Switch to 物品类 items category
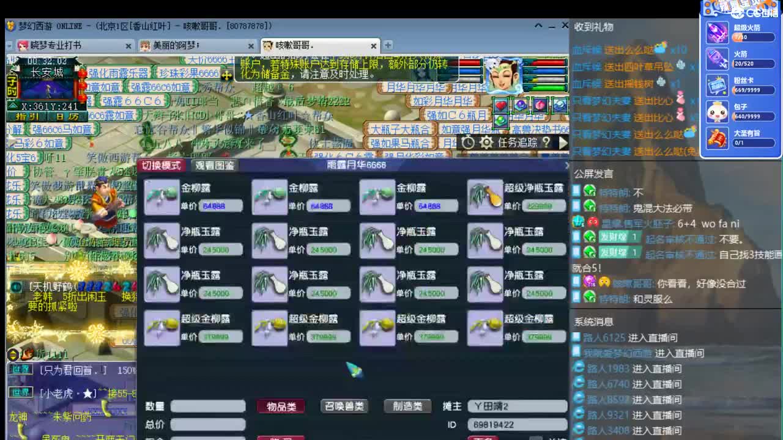Image resolution: width=783 pixels, height=440 pixels. tap(281, 406)
